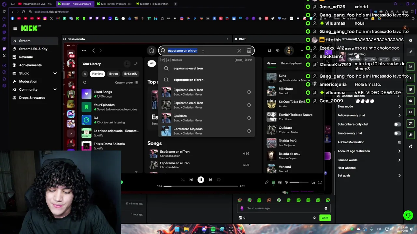This screenshot has height=234, width=417.
Task: Add Quédate suggestion to library
Action: [x=249, y=118]
